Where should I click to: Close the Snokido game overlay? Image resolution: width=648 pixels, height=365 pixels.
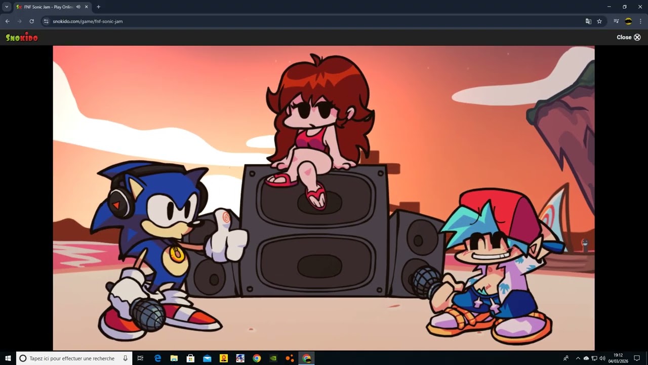point(629,37)
